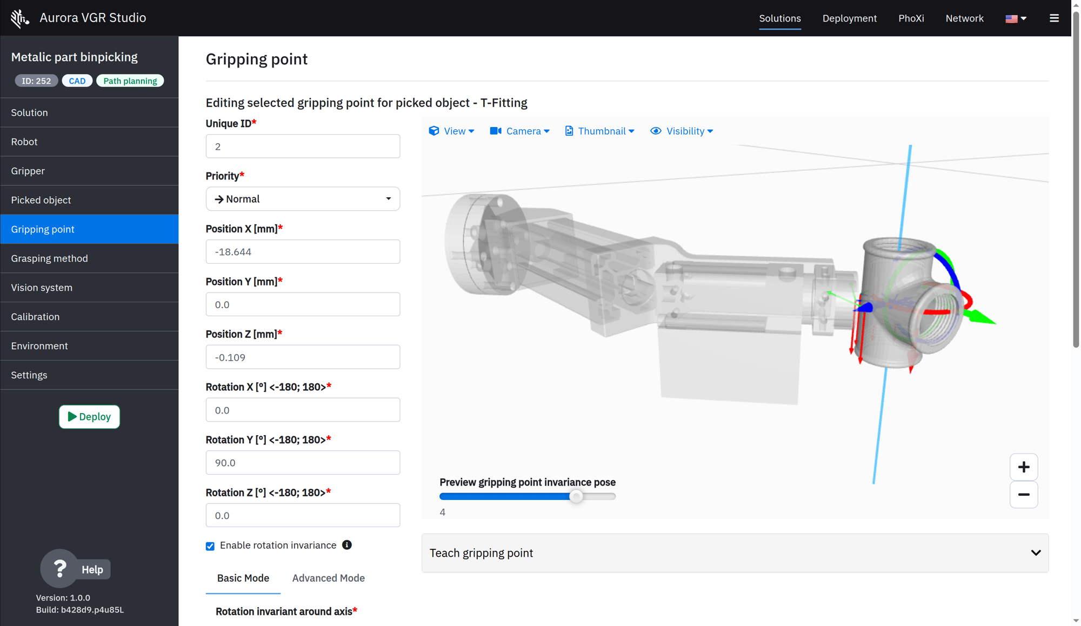This screenshot has width=1081, height=626.
Task: Open the Solution sidebar item
Action: pos(89,112)
